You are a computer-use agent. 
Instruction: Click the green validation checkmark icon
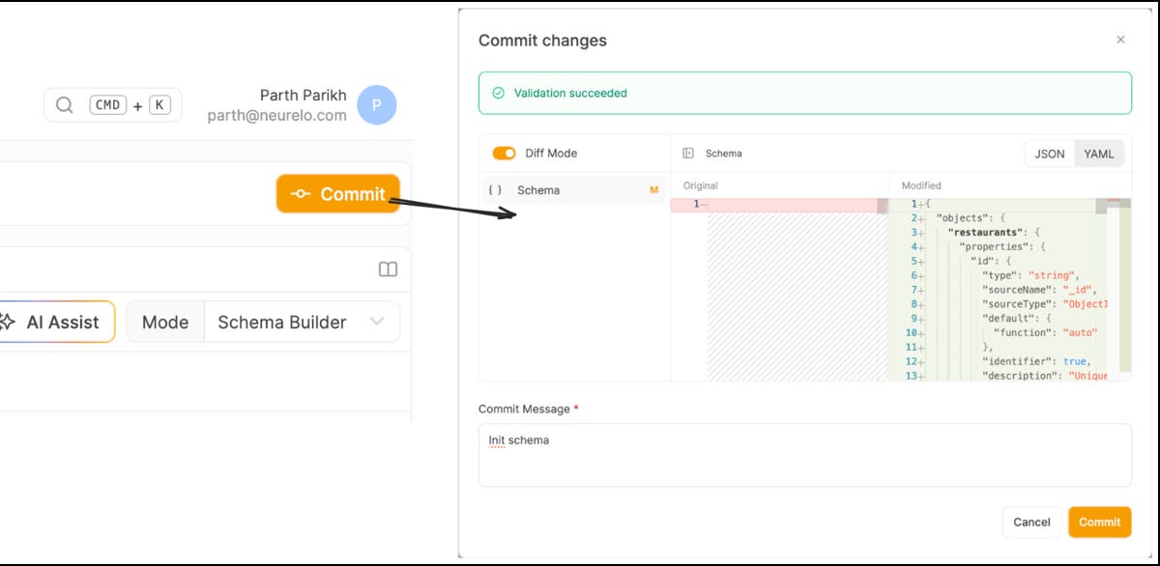click(x=497, y=93)
